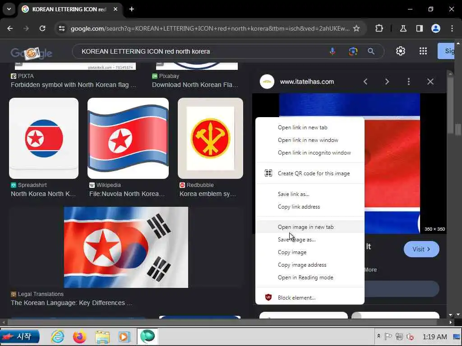
Task: Choose Open link in incognito window
Action: click(310, 153)
